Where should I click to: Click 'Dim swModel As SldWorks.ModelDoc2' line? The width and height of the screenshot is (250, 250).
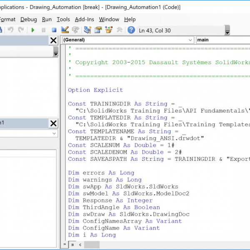(129, 193)
